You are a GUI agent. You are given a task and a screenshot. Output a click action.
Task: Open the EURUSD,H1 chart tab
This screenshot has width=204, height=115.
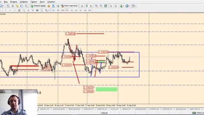(x=167, y=109)
